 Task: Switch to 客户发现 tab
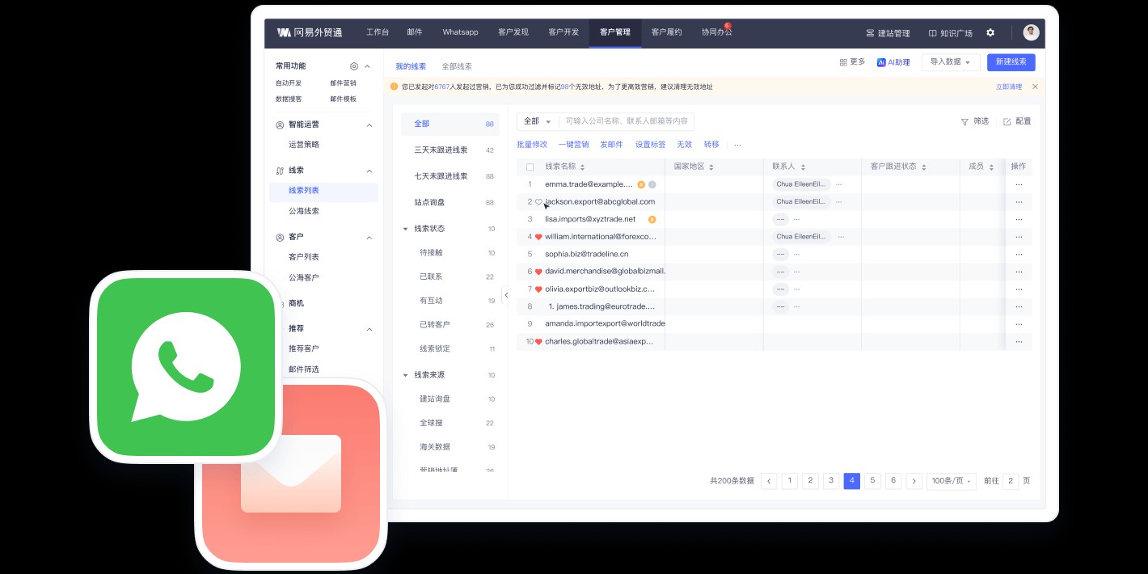tap(513, 32)
